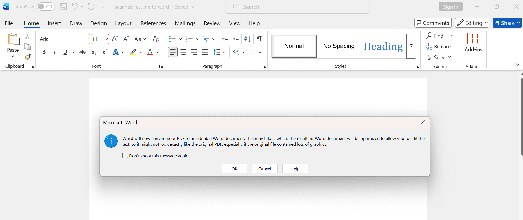Click Cancel in the Microsoft Word dialog

pos(264,169)
